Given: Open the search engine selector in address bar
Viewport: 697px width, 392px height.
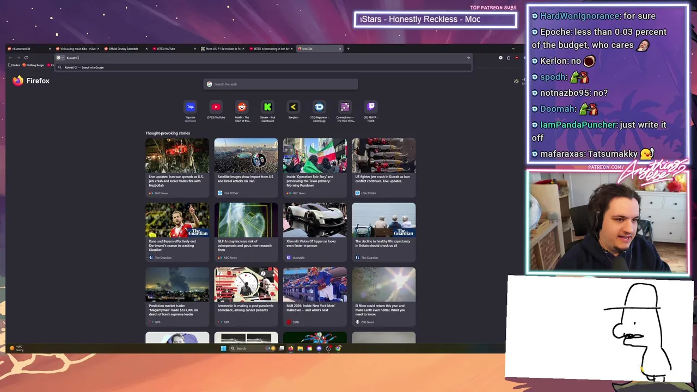Looking at the screenshot, I should (x=59, y=58).
